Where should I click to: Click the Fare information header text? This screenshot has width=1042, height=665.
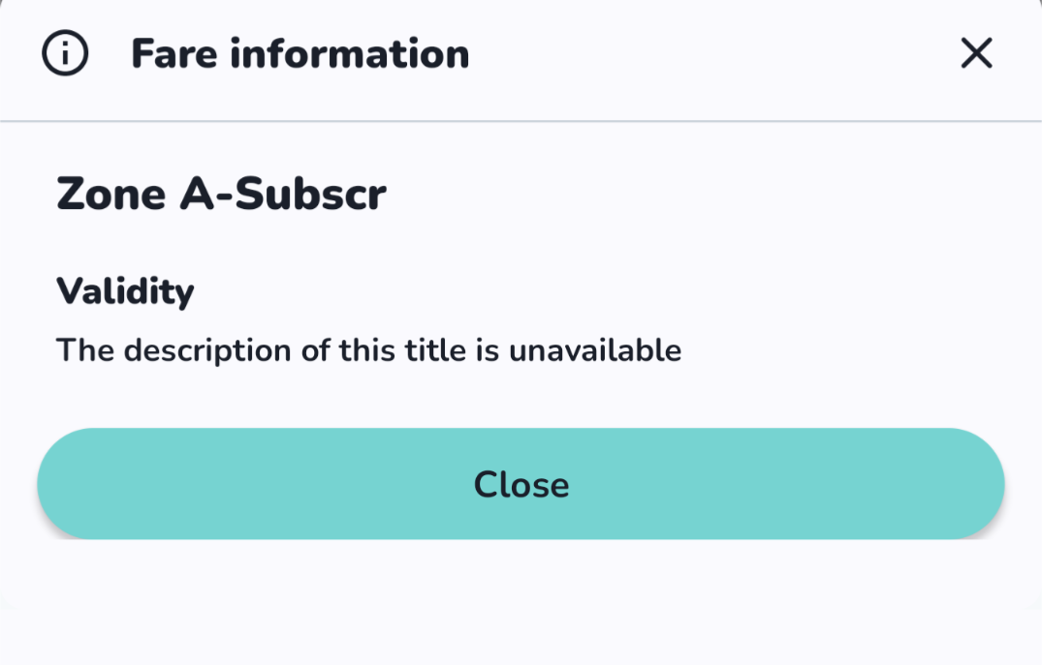(x=300, y=54)
